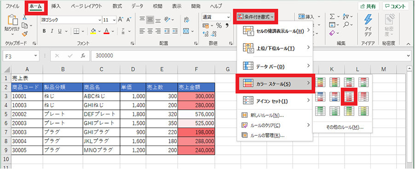The height and width of the screenshot is (169, 415).
Task: Apply comma style number format
Action: [x=227, y=26]
